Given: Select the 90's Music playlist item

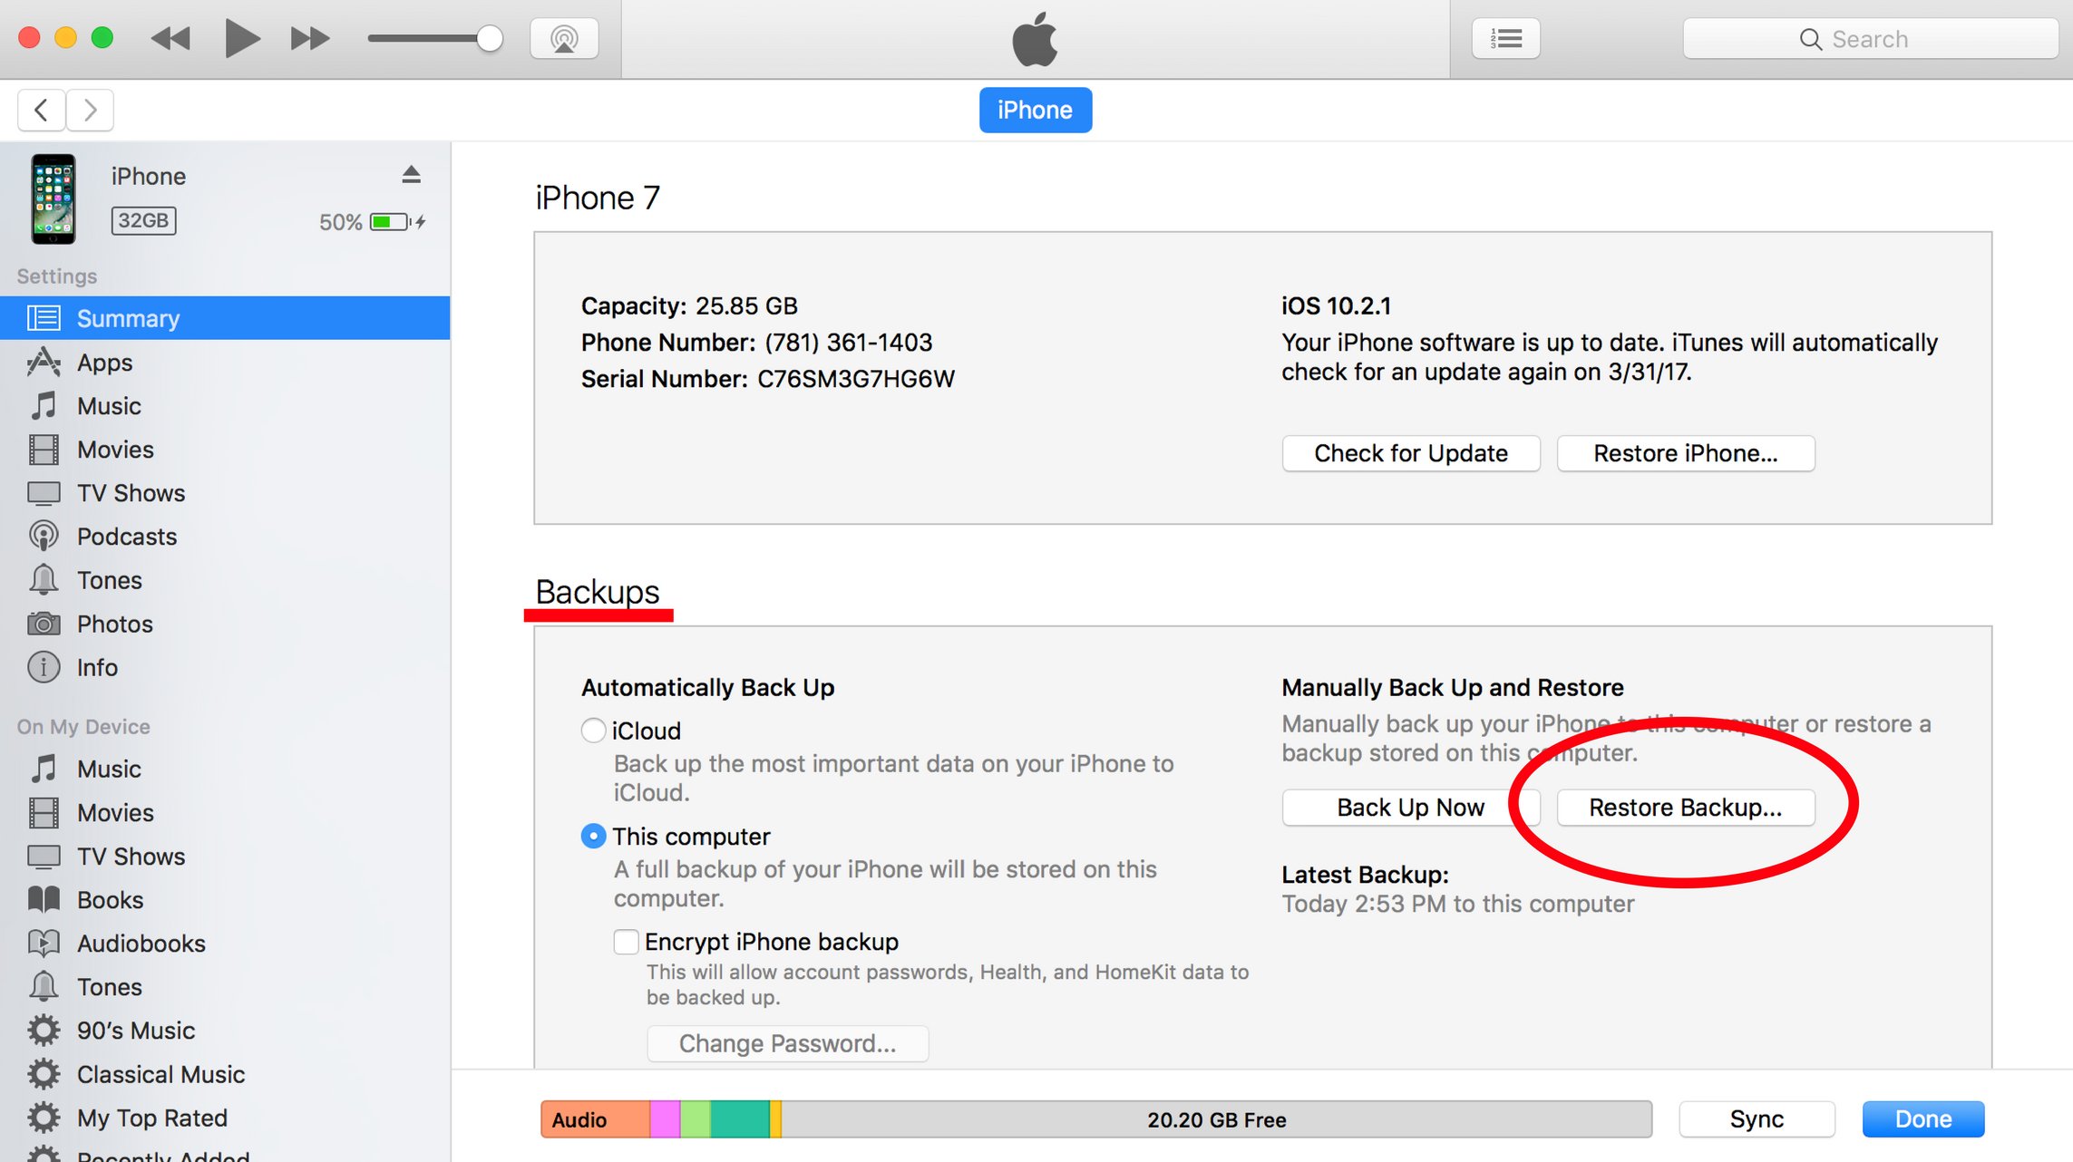Looking at the screenshot, I should (x=135, y=1030).
